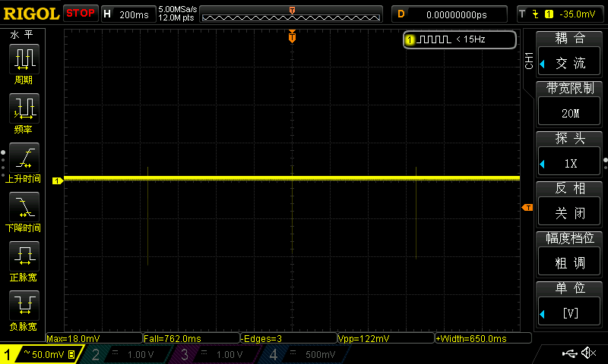Select the Positive Width (正脉宽) icon

click(24, 256)
